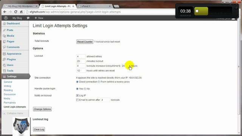Click the Tools sidebar icon

click(4, 71)
